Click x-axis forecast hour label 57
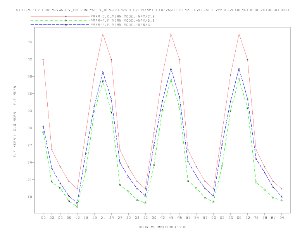The height and width of the screenshot is (237, 307). tap(205, 218)
